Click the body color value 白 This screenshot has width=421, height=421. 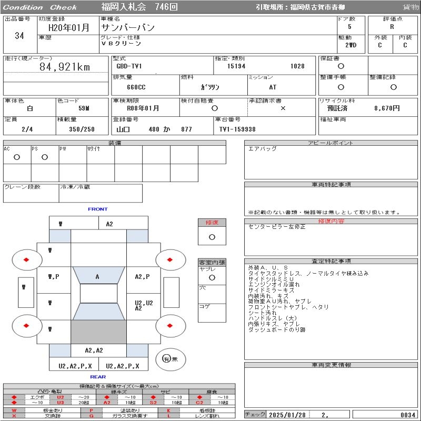click(30, 108)
